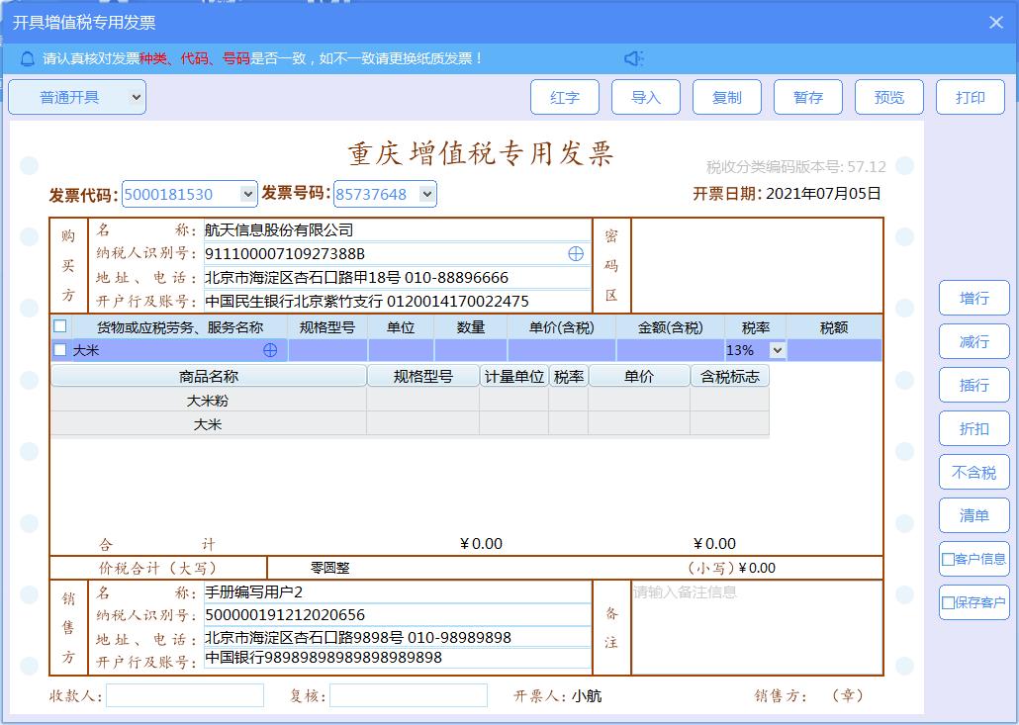The image size is (1019, 725).
Task: Click the announcement bell icon
Action: pos(26,59)
